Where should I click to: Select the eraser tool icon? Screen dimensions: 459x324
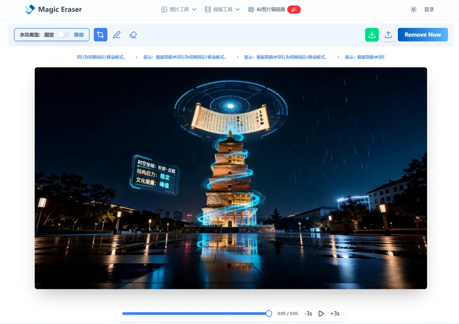click(x=133, y=34)
